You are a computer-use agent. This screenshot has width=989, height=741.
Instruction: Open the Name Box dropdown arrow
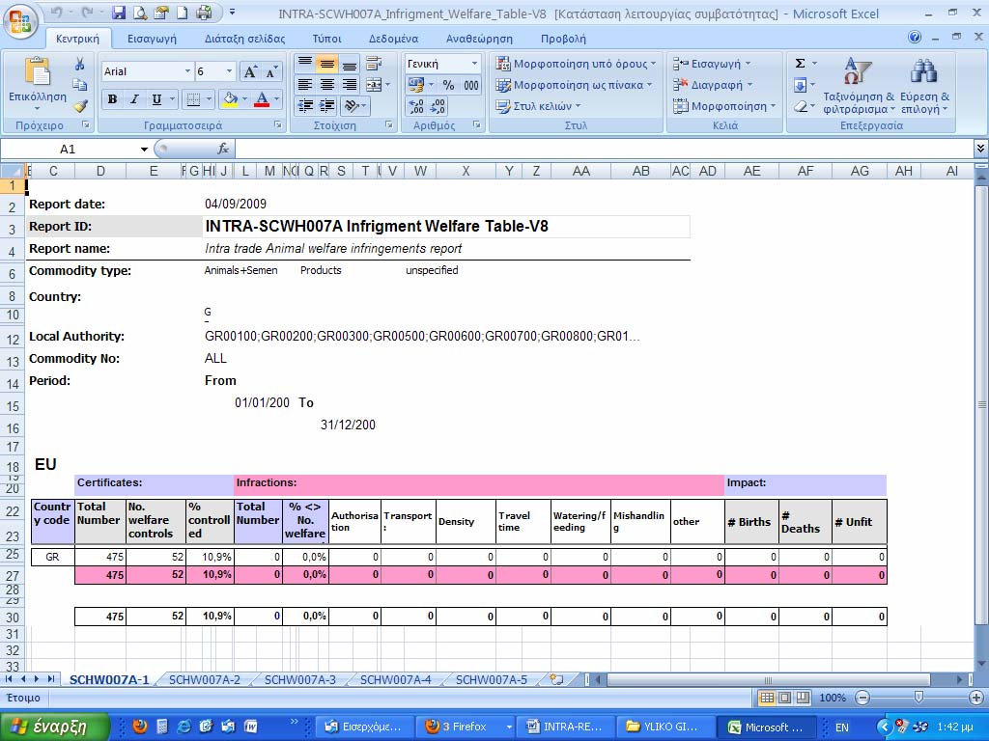coord(144,150)
